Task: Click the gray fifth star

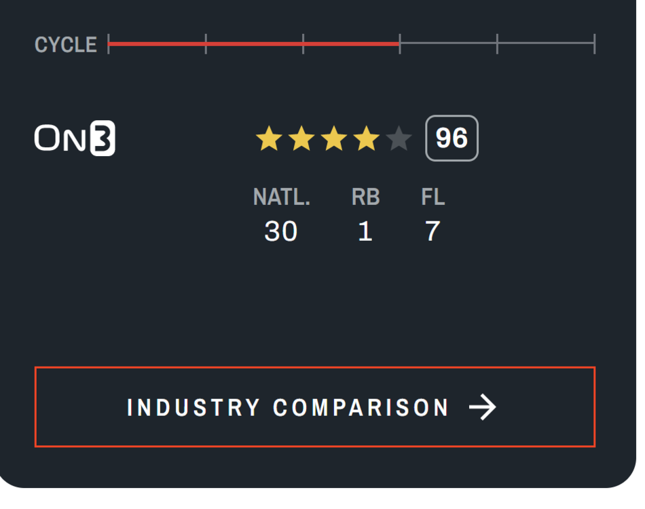Action: pyautogui.click(x=399, y=139)
